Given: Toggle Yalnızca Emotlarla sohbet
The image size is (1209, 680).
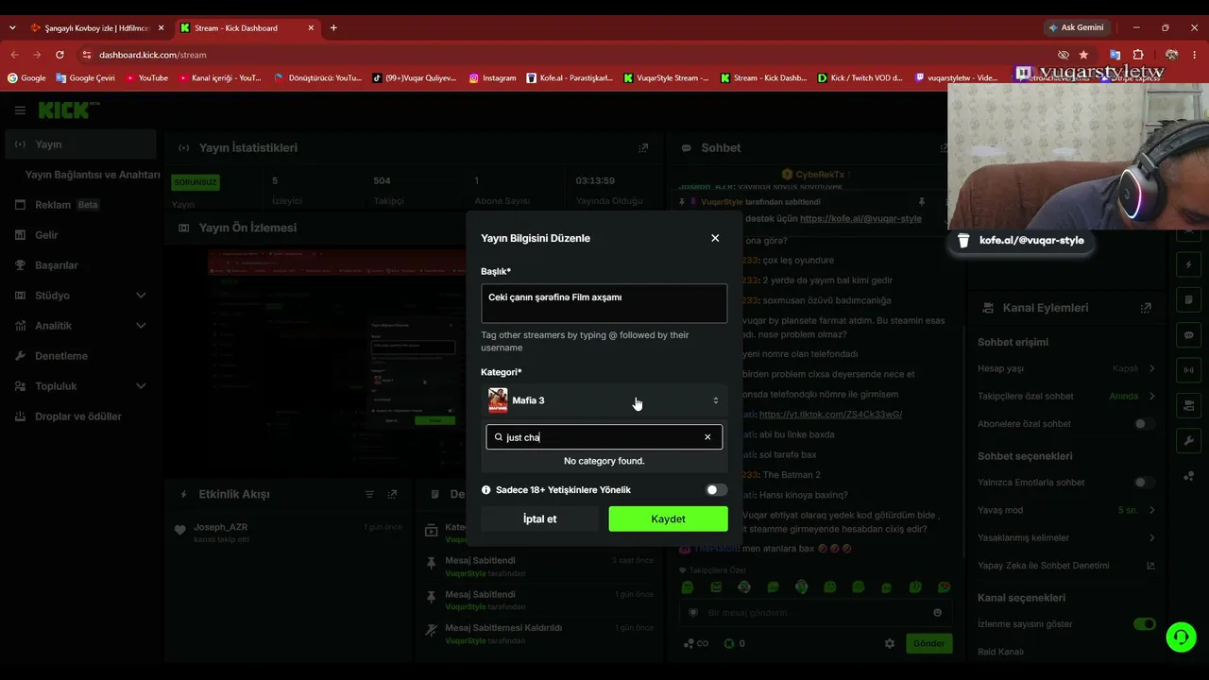Looking at the screenshot, I should (1144, 483).
